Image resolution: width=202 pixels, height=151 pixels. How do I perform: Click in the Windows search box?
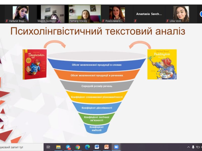point(20,147)
